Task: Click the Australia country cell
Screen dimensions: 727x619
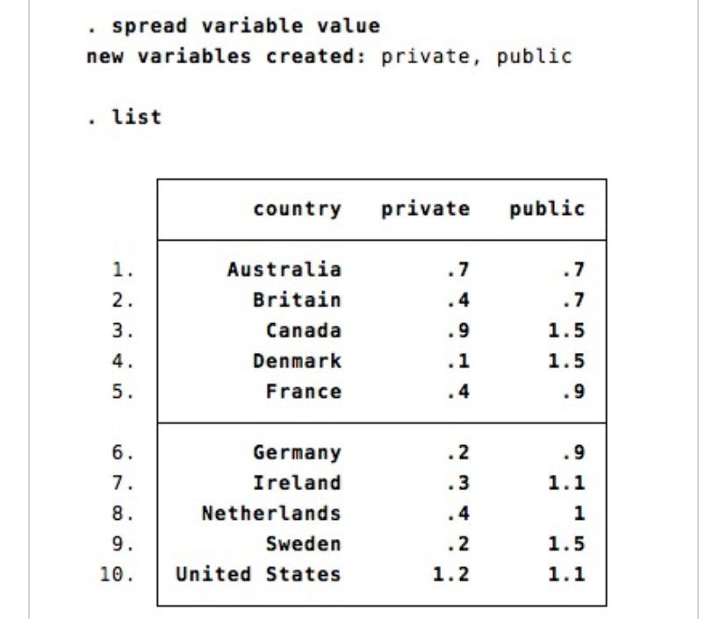Action: click(x=284, y=270)
